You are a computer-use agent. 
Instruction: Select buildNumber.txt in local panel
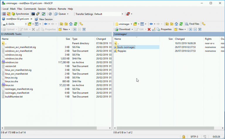(x=14, y=97)
